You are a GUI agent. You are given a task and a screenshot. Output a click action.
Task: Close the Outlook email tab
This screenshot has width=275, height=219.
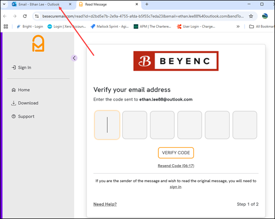coord(70,4)
